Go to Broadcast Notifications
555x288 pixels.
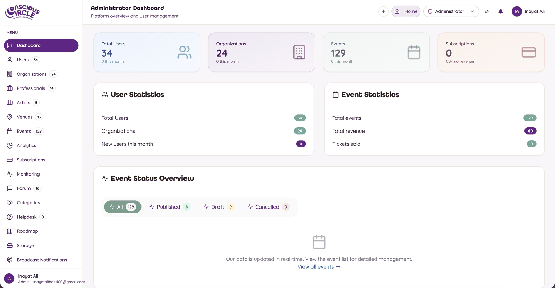pyautogui.click(x=41, y=260)
